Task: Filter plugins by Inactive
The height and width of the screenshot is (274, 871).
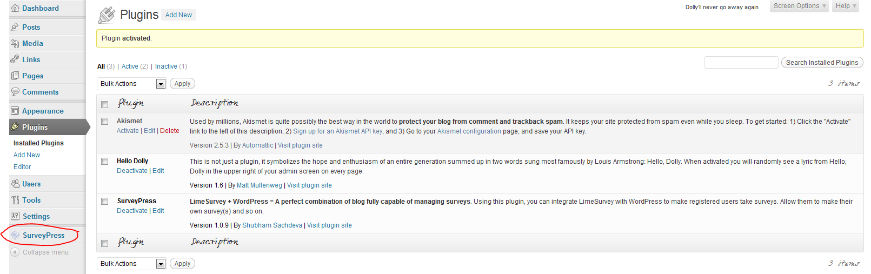Action: [166, 66]
